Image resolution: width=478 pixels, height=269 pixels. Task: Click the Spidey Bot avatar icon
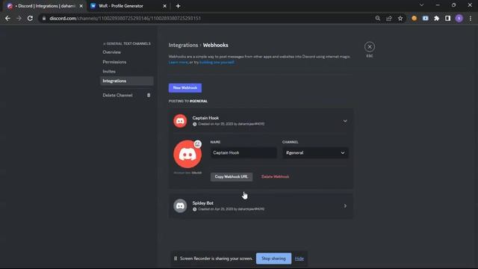click(180, 206)
